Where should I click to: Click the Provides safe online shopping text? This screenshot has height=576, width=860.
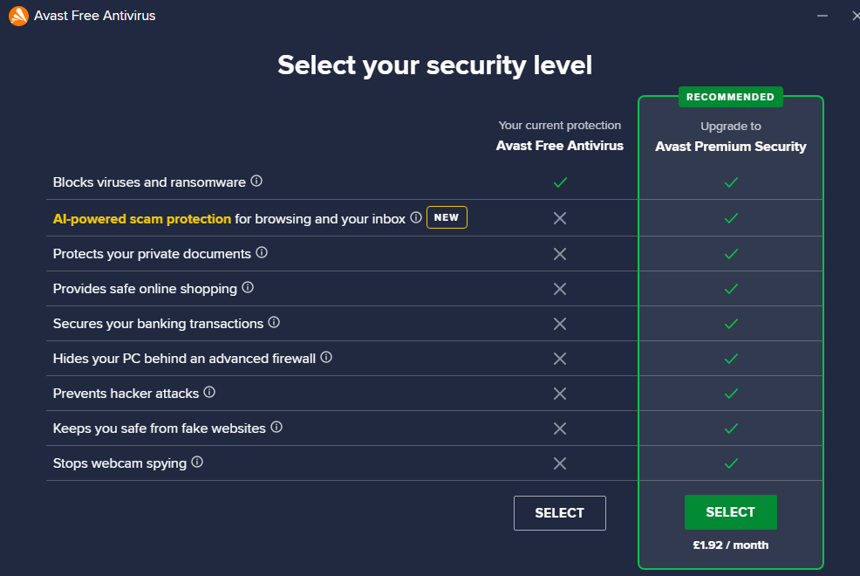145,289
